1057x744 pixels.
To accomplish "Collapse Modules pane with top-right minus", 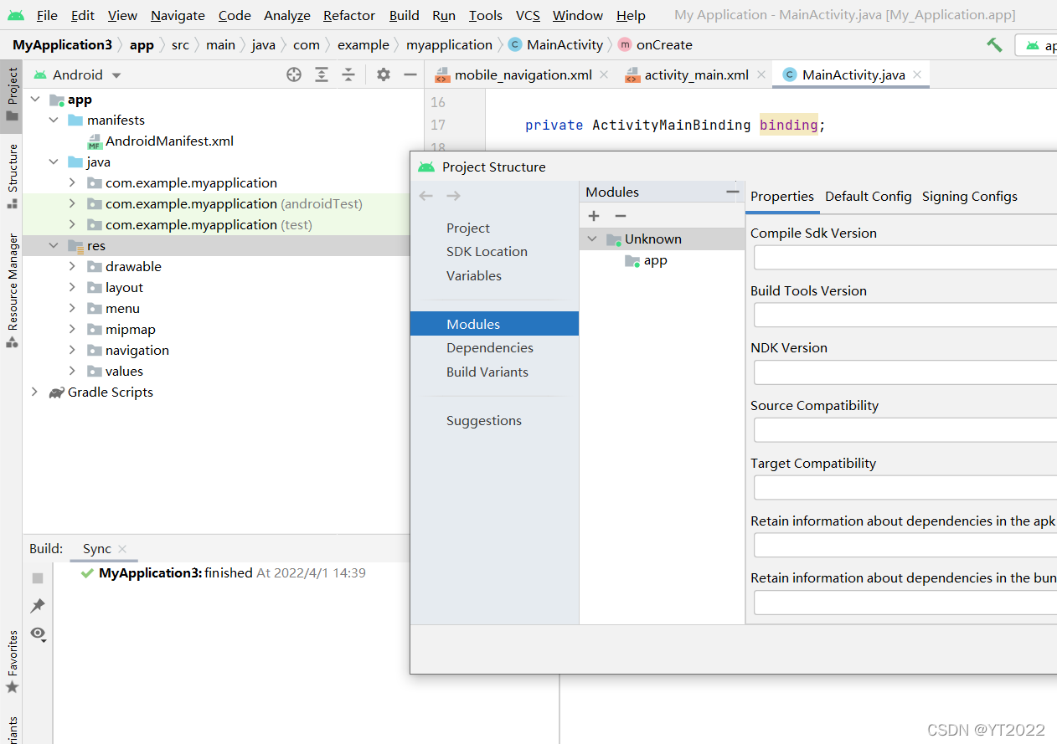I will [733, 192].
